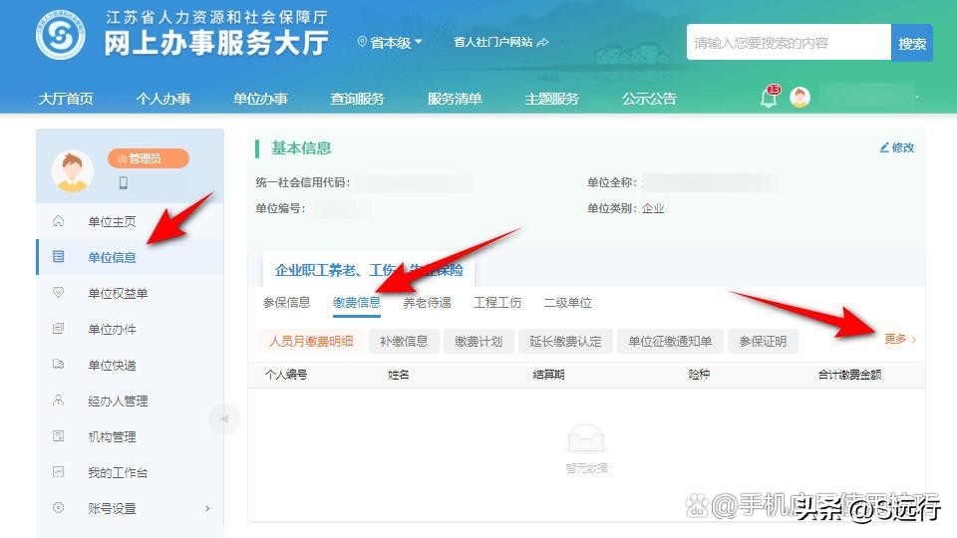Select the 参保证明 sub-tab
The height and width of the screenshot is (538, 957).
click(763, 341)
